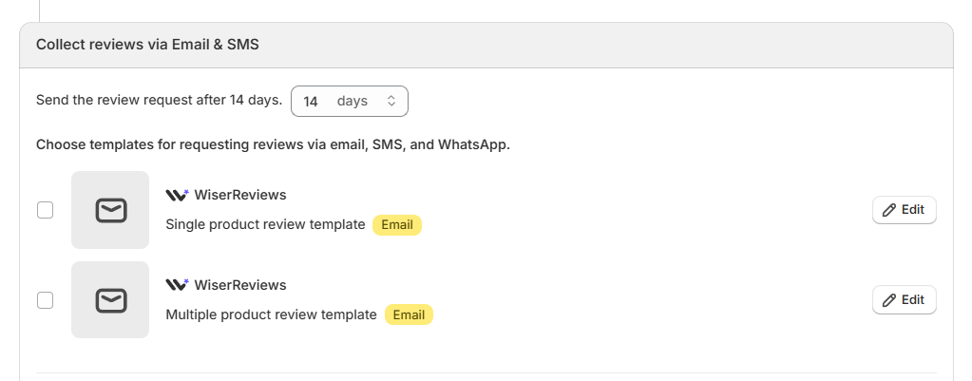Click Email badge on multiple product template
The width and height of the screenshot is (972, 381).
[409, 314]
